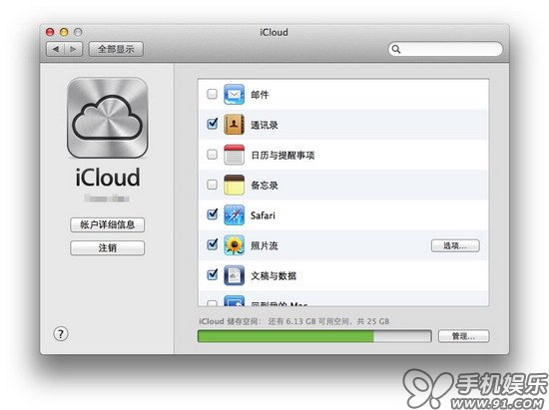Image resolution: width=549 pixels, height=410 pixels.
Task: Uncheck the 文稿与数据 checkbox
Action: click(x=213, y=274)
